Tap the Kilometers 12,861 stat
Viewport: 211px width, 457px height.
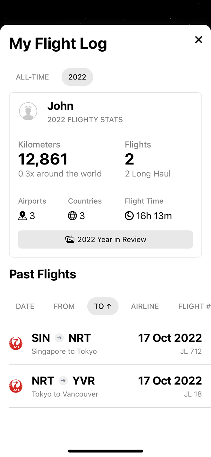[43, 159]
